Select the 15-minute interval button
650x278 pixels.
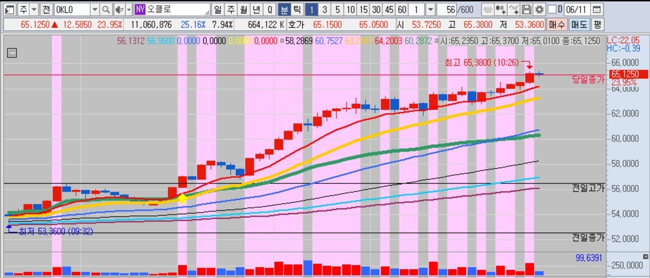tap(363, 9)
